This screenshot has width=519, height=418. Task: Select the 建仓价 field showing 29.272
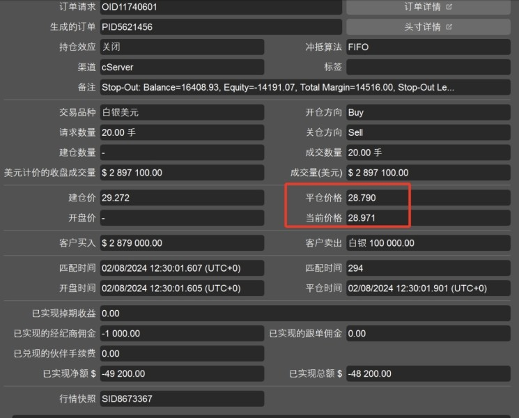(181, 198)
